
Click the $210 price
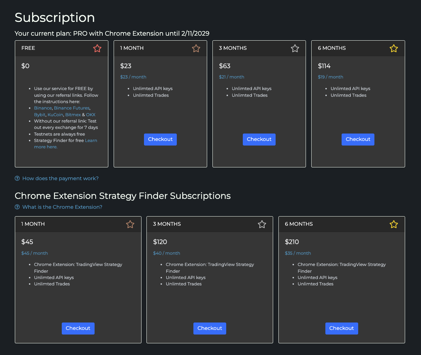tap(292, 242)
